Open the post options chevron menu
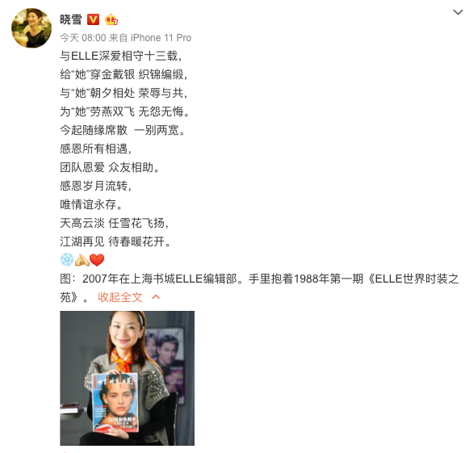This screenshot has width=465, height=453. 458,12
